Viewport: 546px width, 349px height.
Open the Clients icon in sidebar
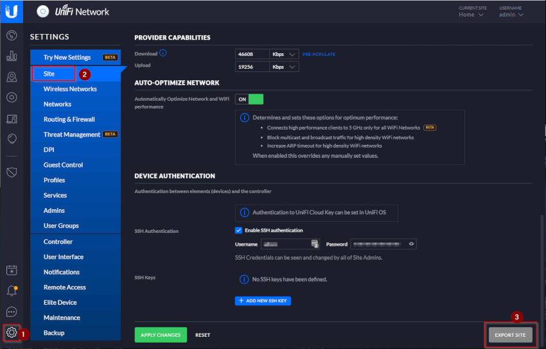12,119
